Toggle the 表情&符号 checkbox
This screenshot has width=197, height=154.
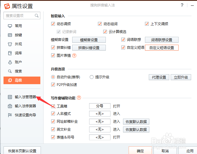pyautogui.click(x=53, y=137)
